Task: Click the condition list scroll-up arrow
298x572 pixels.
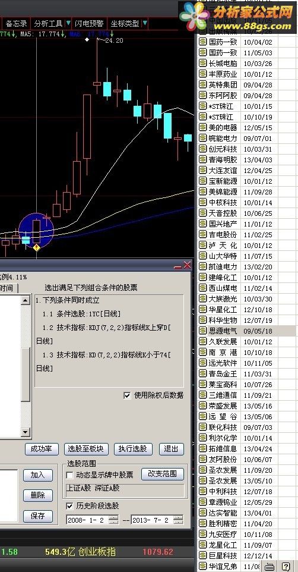Action: [25, 300]
